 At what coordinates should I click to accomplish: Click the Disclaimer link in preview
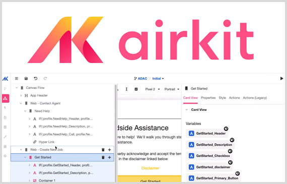[x=150, y=168]
